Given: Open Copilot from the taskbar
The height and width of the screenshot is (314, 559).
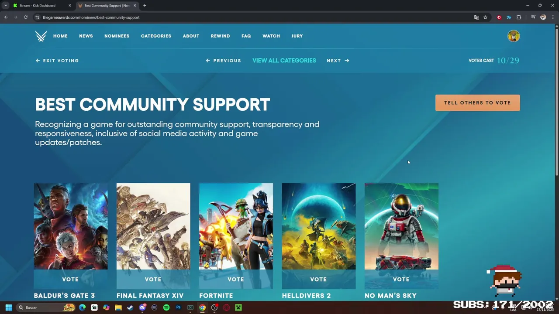Looking at the screenshot, I should coord(106,307).
